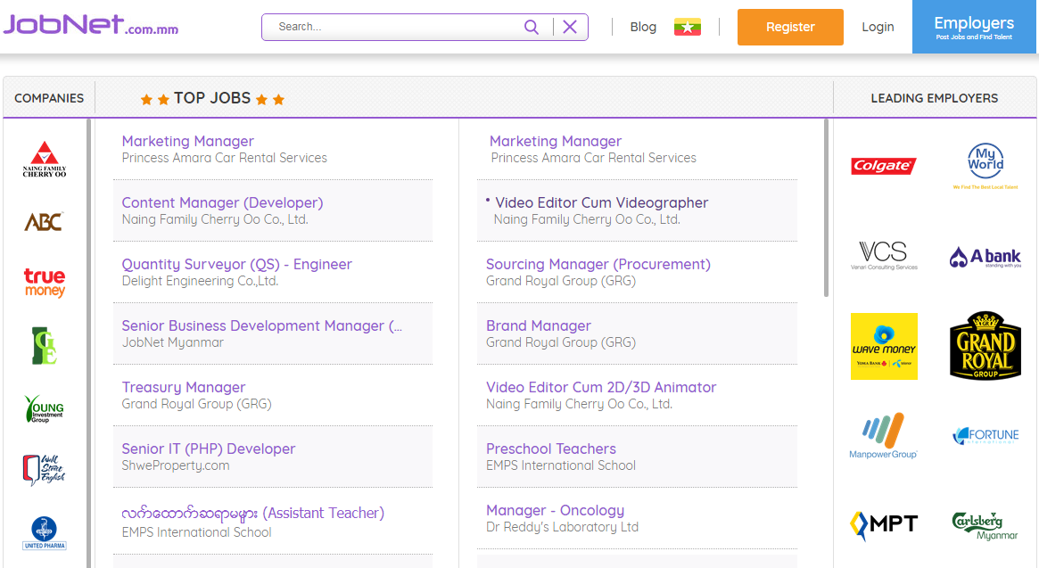The height and width of the screenshot is (568, 1039).
Task: Click the magnifying glass search icon
Action: (x=532, y=27)
